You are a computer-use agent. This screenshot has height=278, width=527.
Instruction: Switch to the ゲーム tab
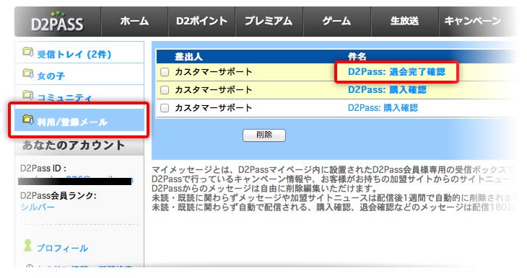point(336,22)
